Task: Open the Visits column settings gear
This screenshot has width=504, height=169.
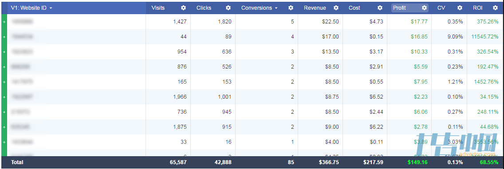Action: [183, 8]
